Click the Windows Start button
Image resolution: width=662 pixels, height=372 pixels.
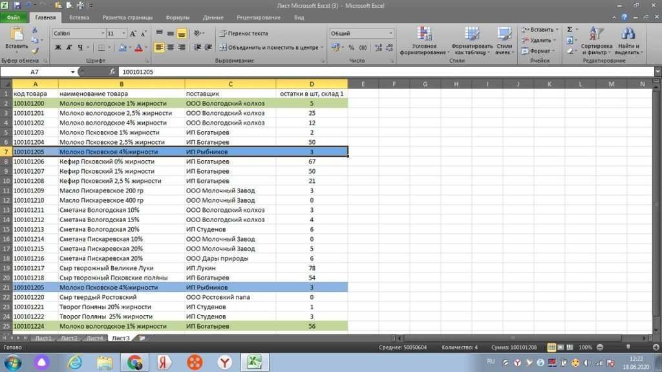coord(12,363)
